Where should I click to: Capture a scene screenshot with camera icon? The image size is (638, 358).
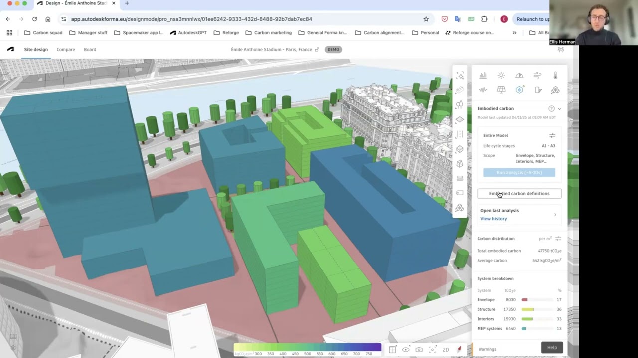pos(419,350)
